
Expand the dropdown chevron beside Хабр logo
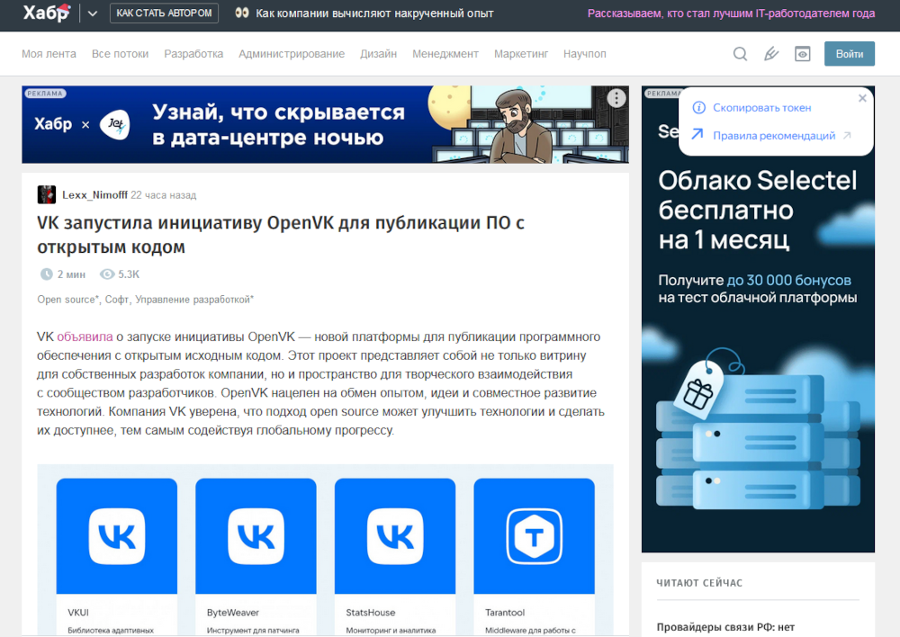click(x=92, y=13)
